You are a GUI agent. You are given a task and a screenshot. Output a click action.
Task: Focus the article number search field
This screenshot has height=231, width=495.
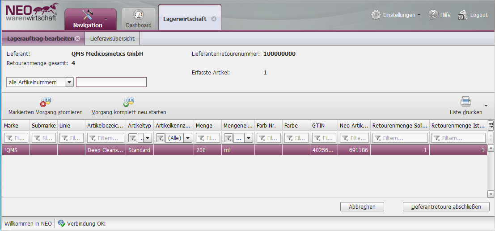(111, 82)
